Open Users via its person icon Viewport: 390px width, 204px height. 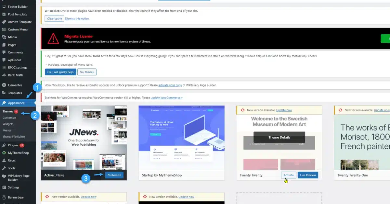(x=4, y=160)
